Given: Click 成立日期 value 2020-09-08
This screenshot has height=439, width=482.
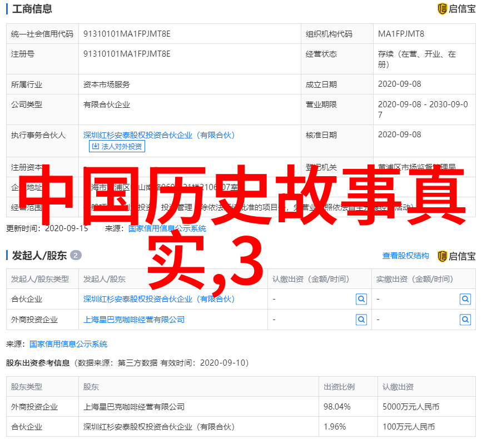Looking at the screenshot, I should click(399, 84).
